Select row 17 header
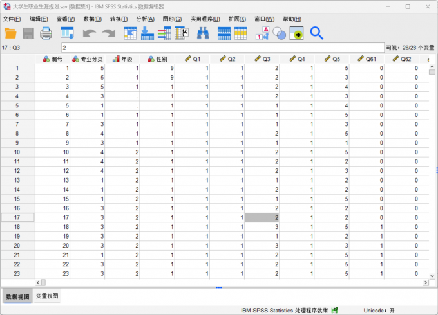This screenshot has height=315, width=438. (x=17, y=218)
